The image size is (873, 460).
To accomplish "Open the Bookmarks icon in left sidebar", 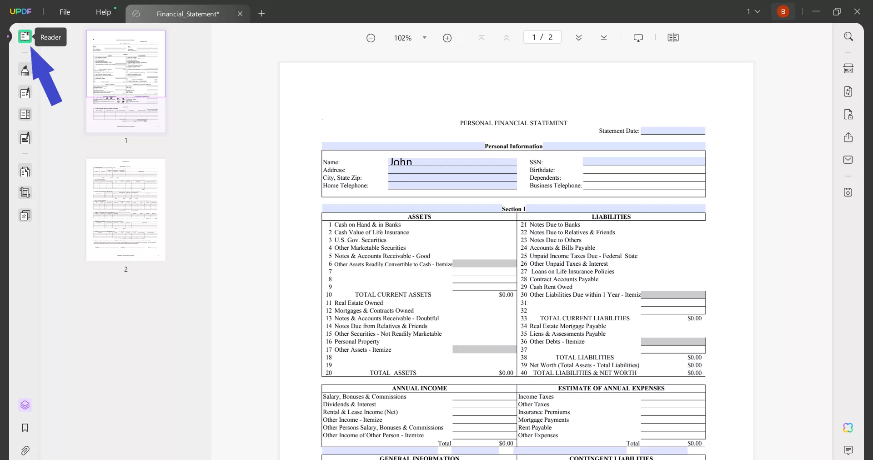I will point(25,428).
